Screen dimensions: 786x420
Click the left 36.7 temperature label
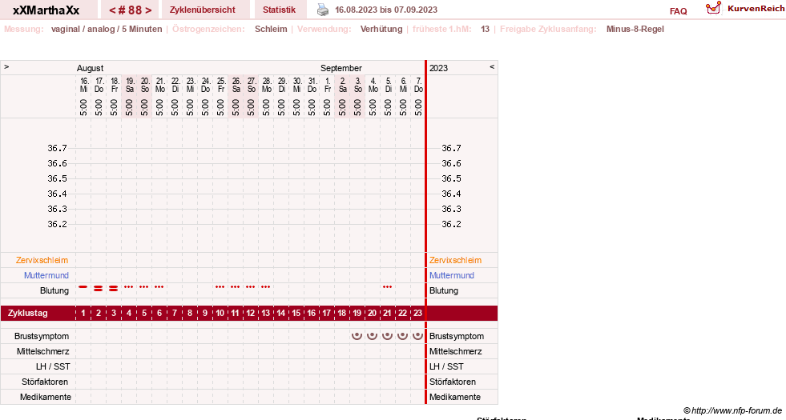point(57,148)
